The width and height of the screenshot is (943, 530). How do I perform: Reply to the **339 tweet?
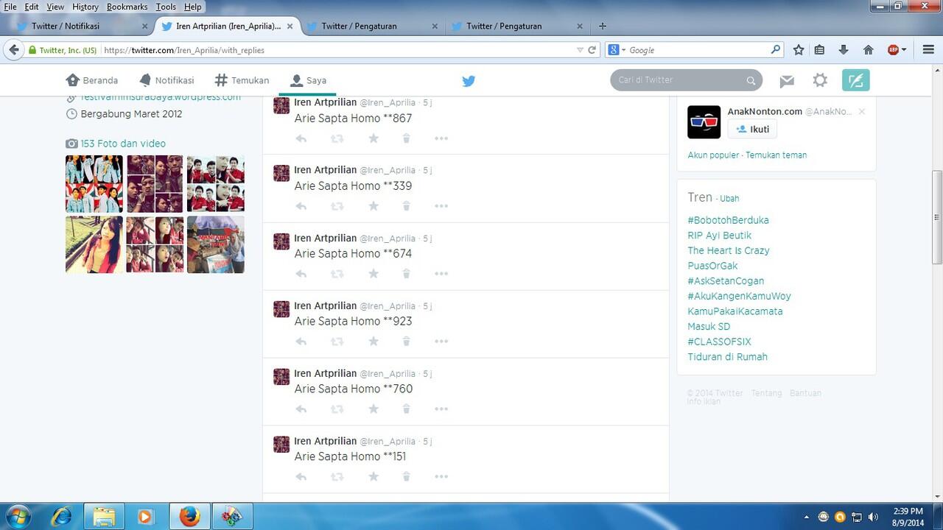pos(301,206)
